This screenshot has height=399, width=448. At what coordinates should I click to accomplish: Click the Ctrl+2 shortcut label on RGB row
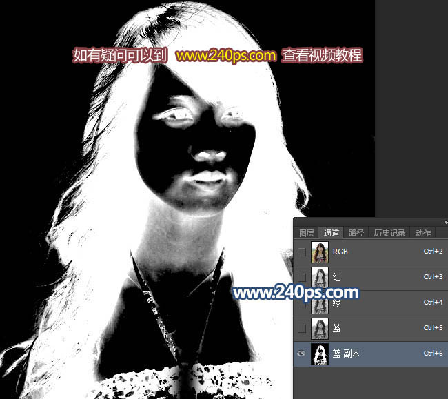coord(432,252)
